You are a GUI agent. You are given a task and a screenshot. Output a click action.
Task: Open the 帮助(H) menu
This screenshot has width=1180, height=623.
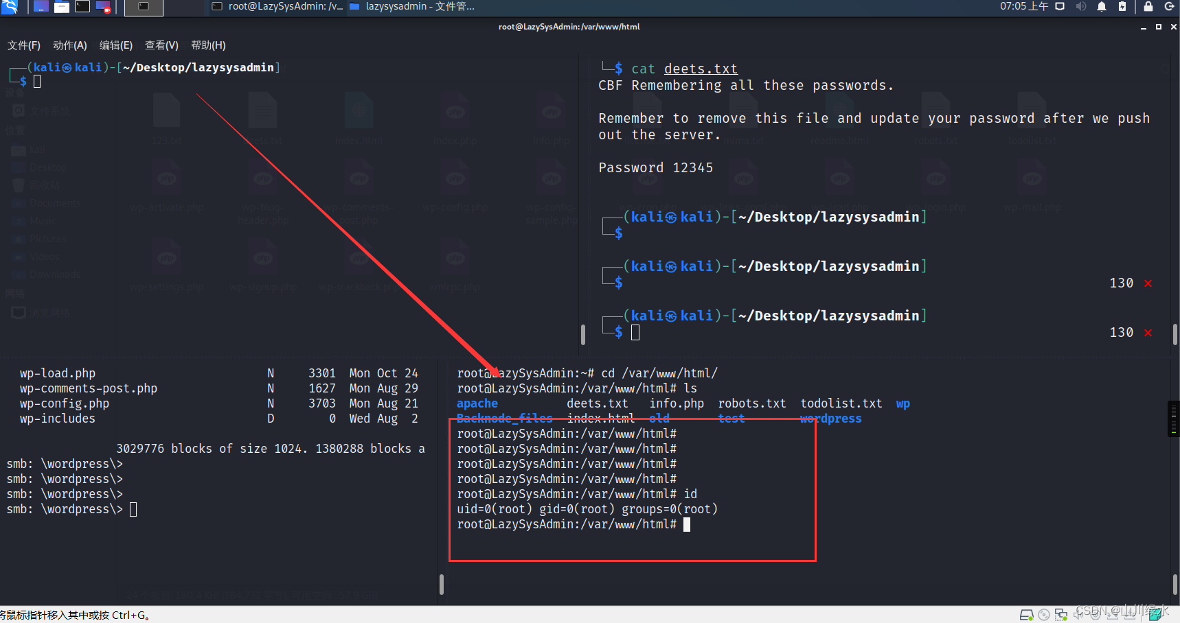click(x=208, y=45)
